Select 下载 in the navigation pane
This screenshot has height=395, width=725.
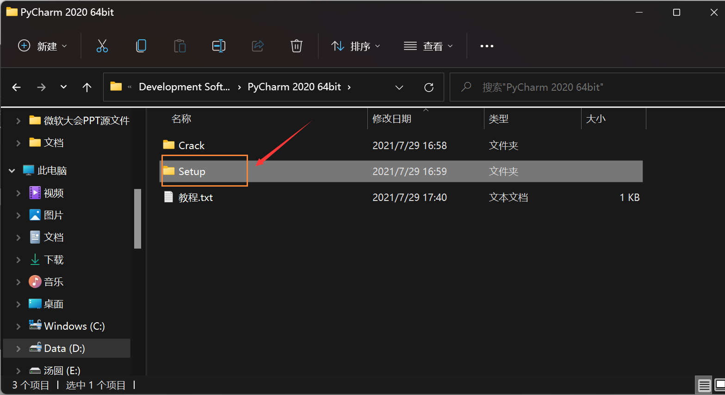tap(54, 259)
